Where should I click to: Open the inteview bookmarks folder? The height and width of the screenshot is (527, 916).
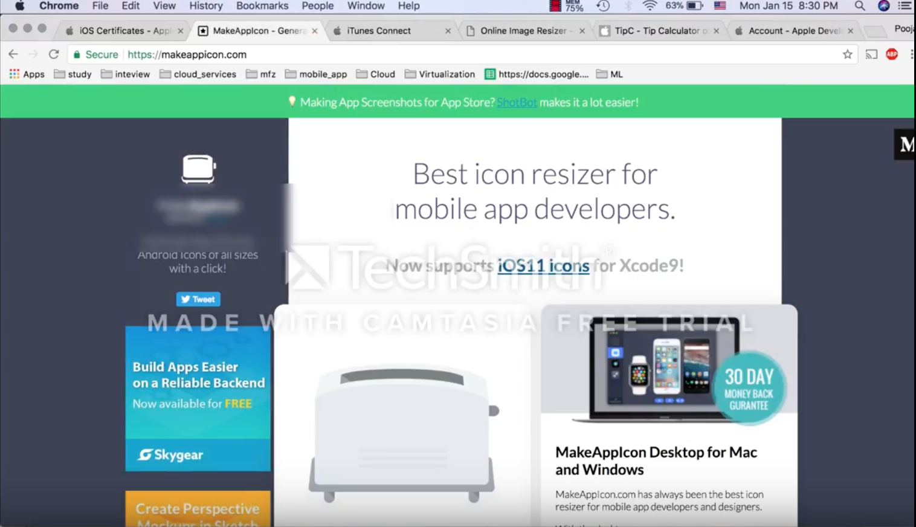pos(125,74)
